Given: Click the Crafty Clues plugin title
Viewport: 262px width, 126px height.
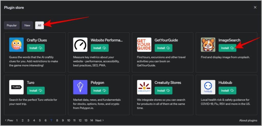Looking at the screenshot, I should [37, 40].
